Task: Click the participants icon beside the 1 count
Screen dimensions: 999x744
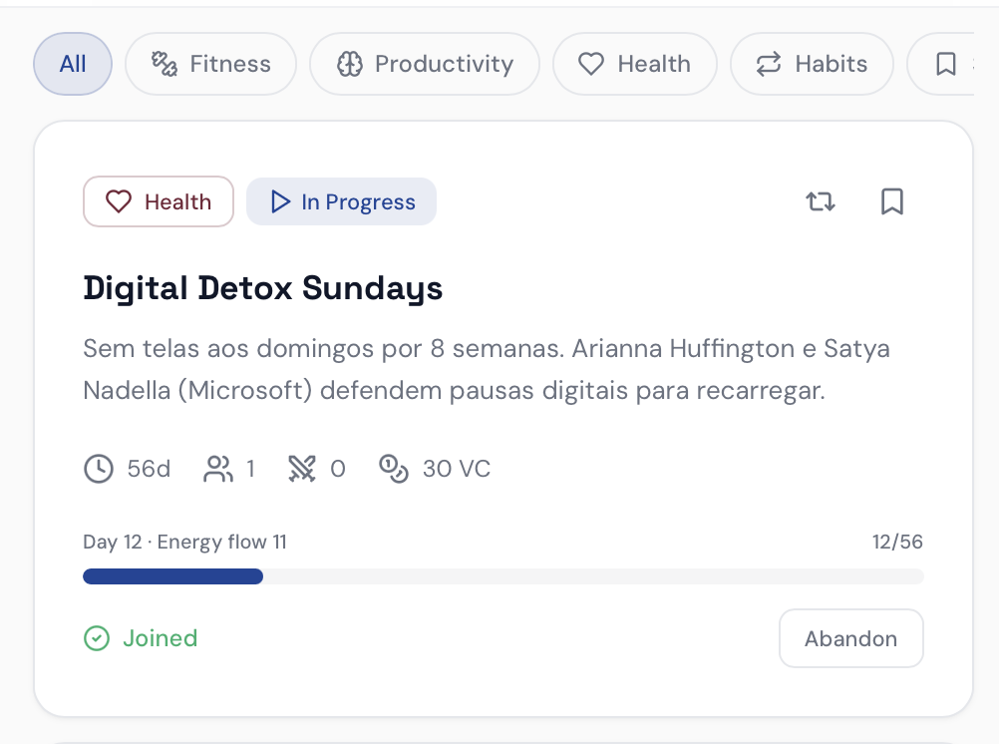Action: (x=218, y=469)
